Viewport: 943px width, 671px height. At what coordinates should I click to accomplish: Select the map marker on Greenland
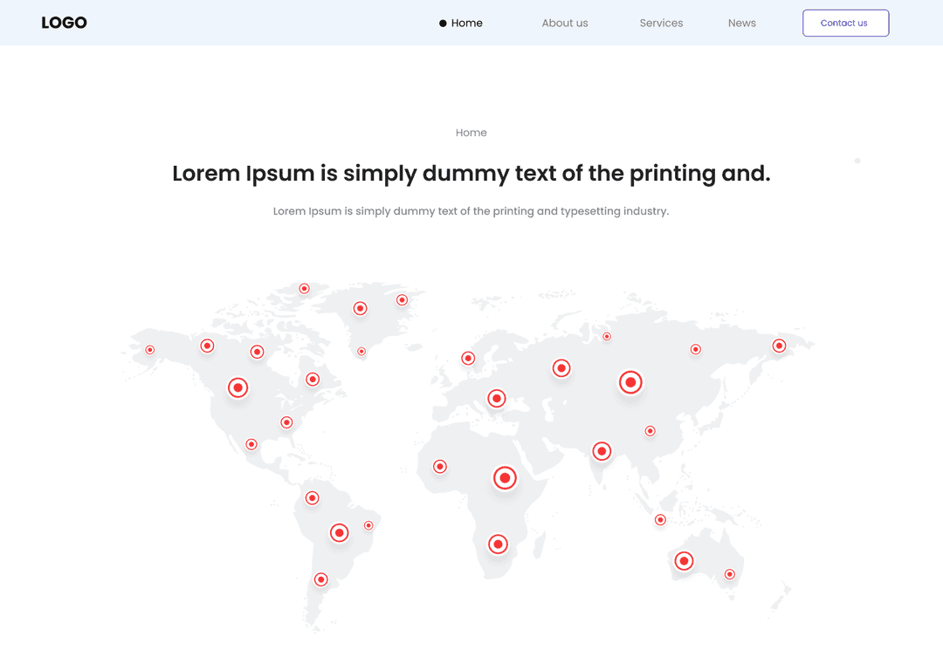pyautogui.click(x=360, y=308)
